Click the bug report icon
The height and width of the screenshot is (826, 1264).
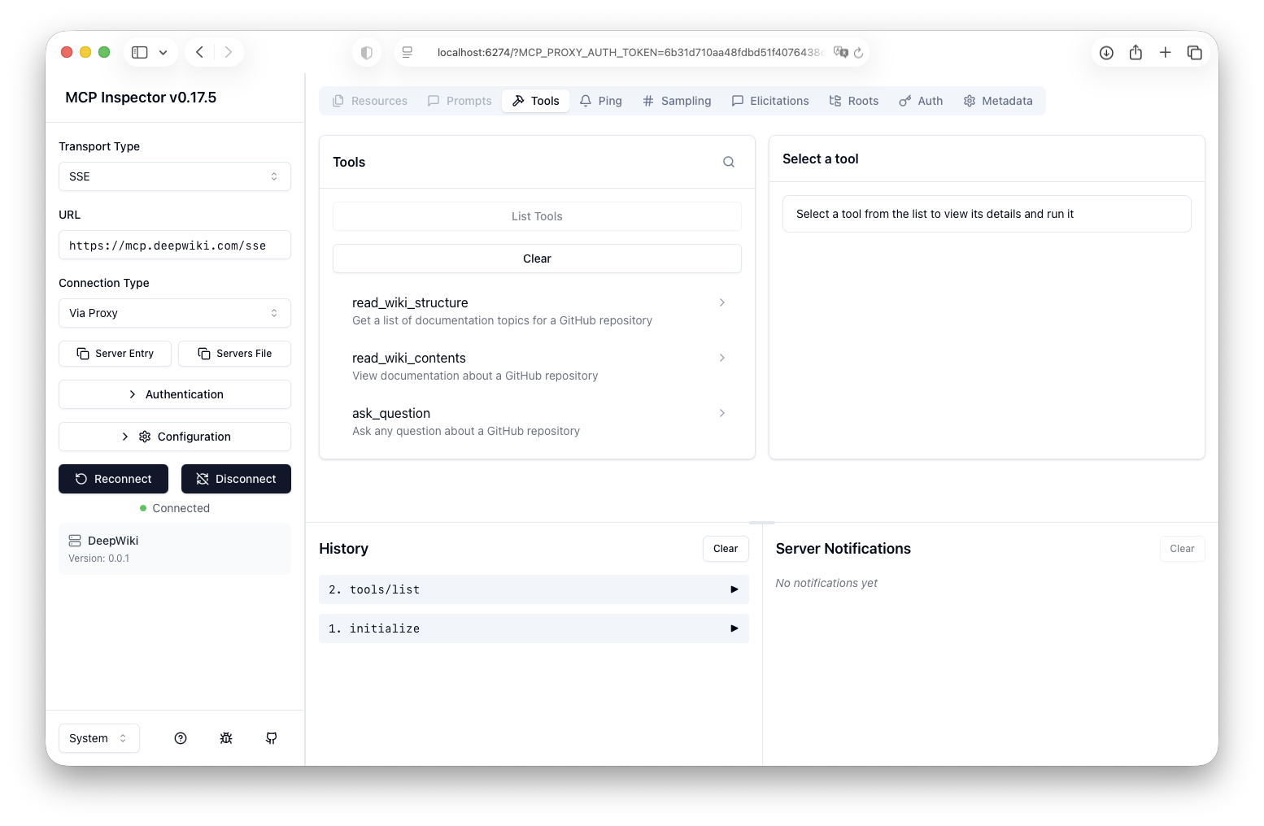pyautogui.click(x=226, y=738)
